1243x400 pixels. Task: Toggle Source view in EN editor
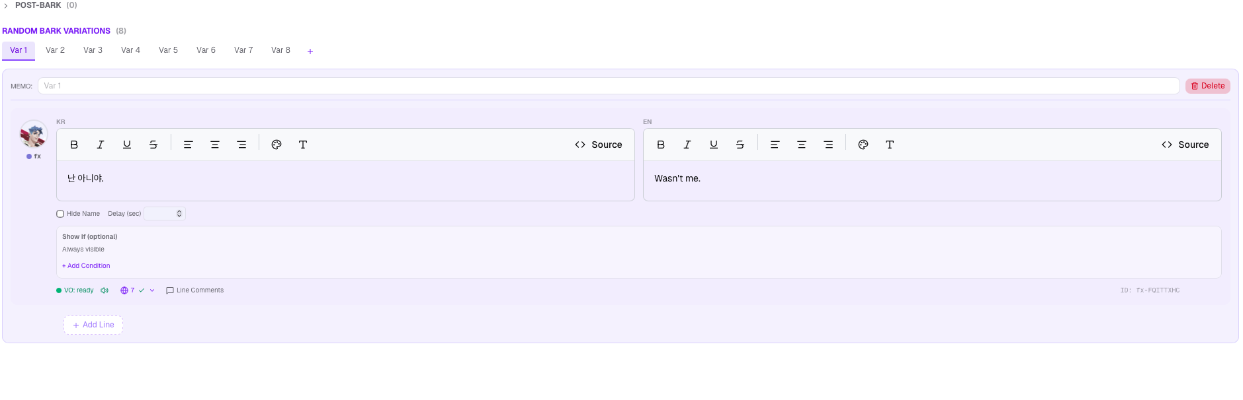pos(1185,145)
